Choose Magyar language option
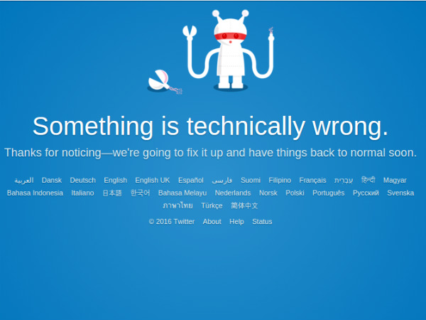This screenshot has height=320, width=426. (x=395, y=180)
